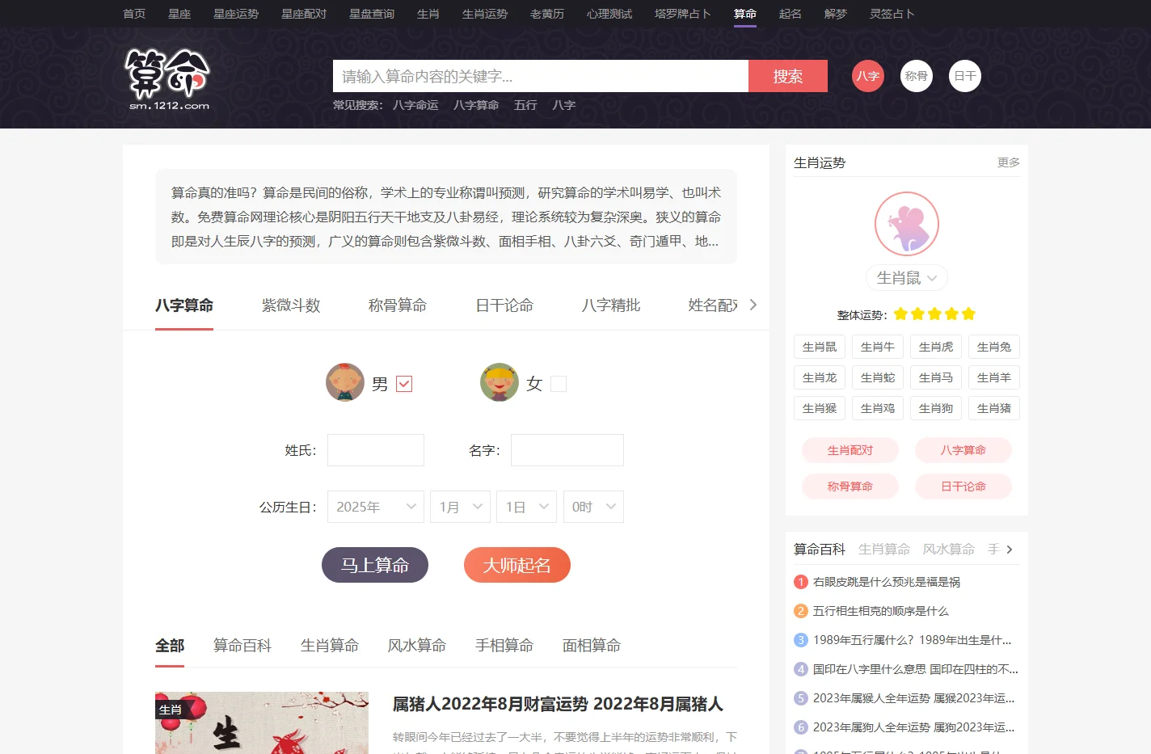Select the 风水算命 article tab

(x=417, y=646)
